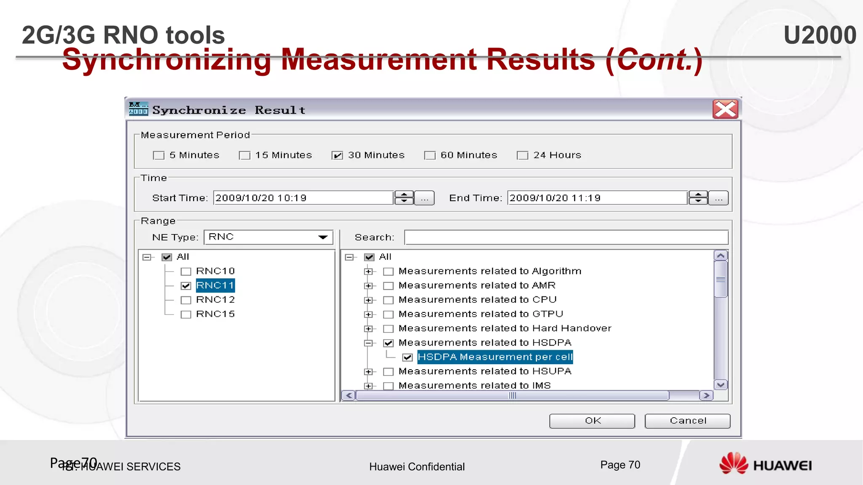This screenshot has height=485, width=863.
Task: Uncheck All in the NE list
Action: [167, 257]
